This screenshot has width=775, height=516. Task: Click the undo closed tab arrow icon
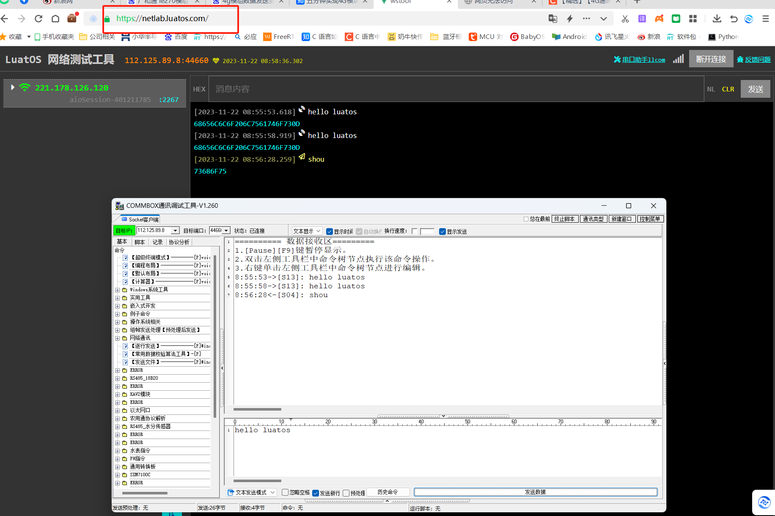734,19
